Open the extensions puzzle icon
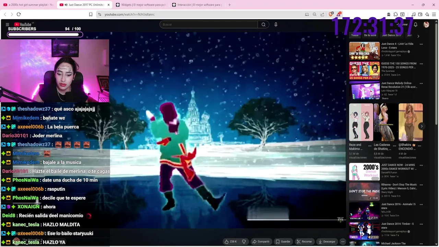Image resolution: width=439 pixels, height=247 pixels. point(395,14)
